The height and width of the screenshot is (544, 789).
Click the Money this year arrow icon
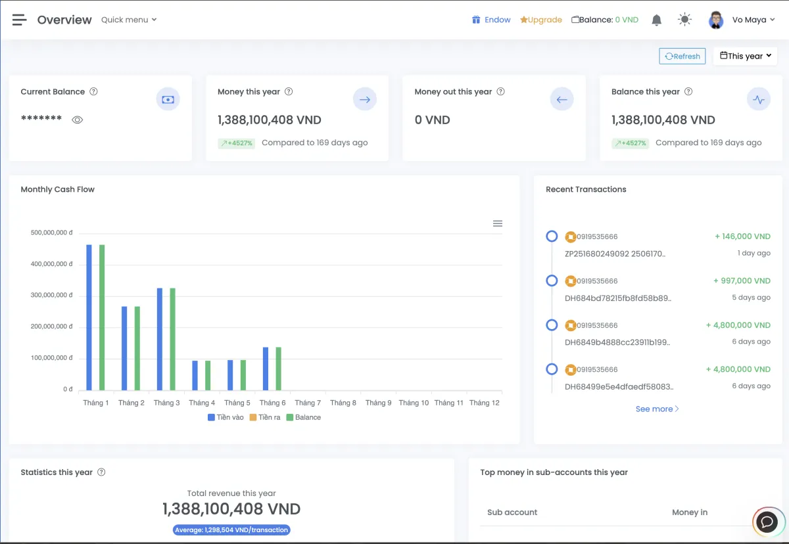point(365,100)
